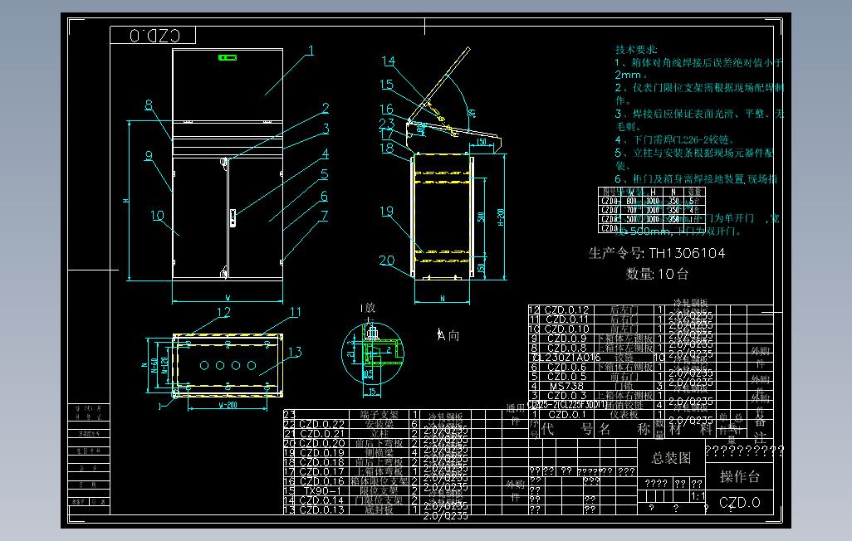Click the 1:1 scale cell
The width and height of the screenshot is (852, 541).
[698, 496]
